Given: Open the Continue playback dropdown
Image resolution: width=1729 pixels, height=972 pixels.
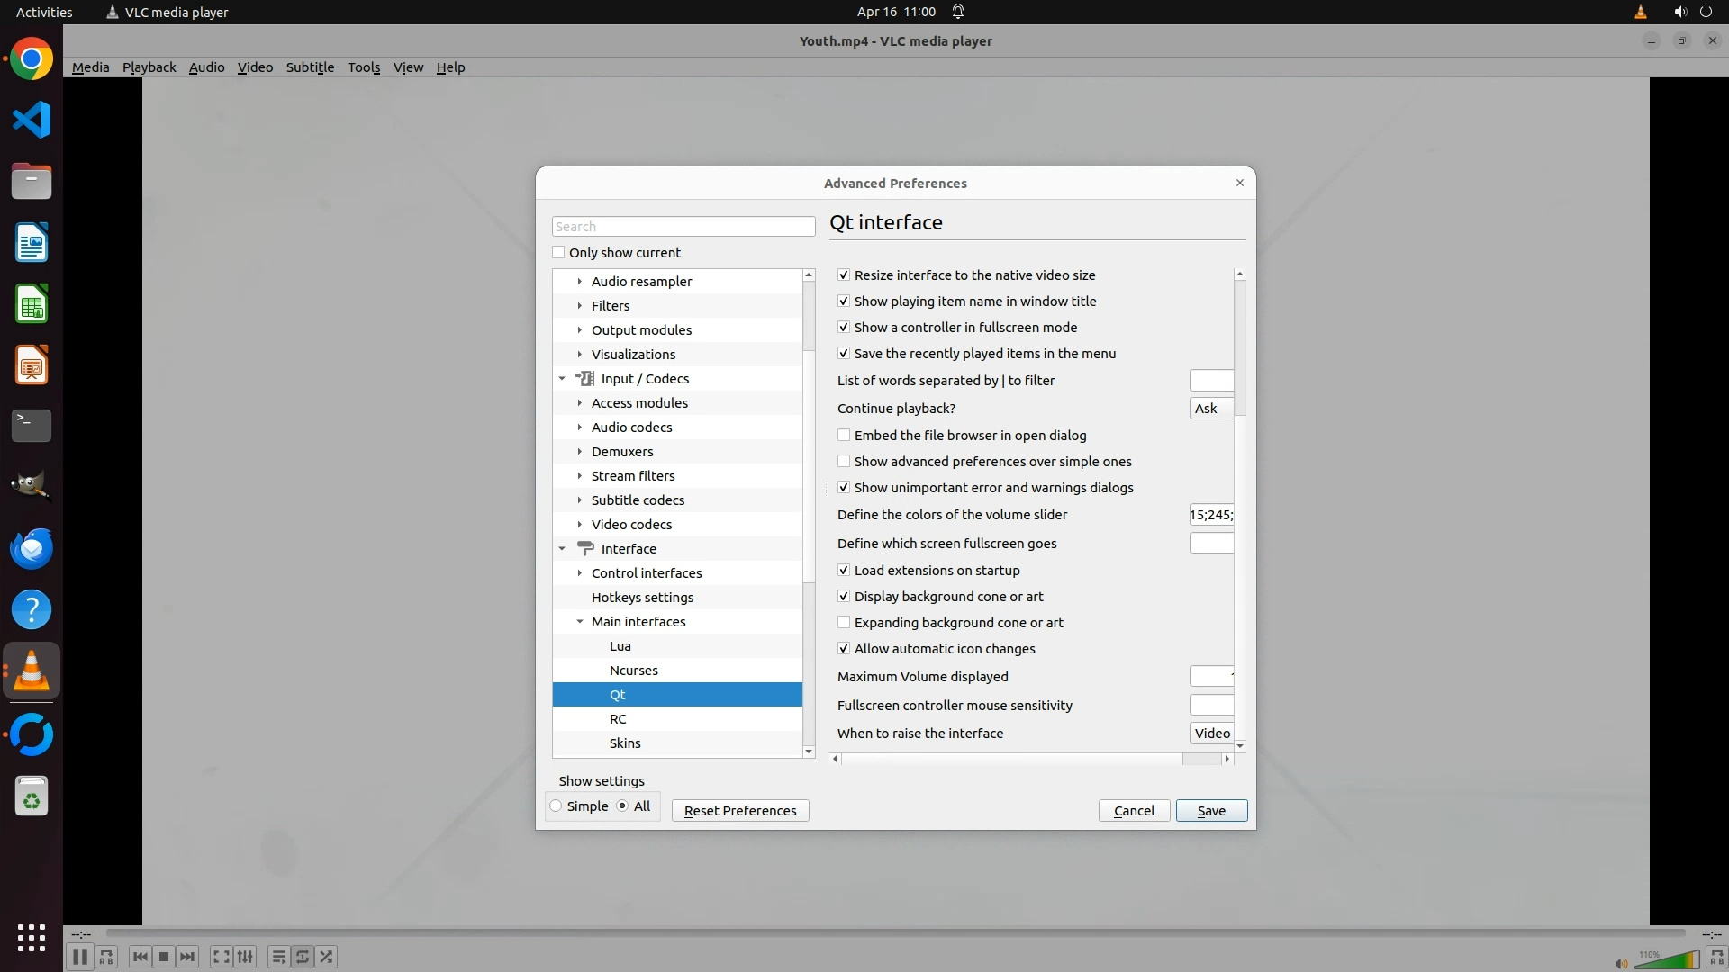Looking at the screenshot, I should pos(1211,409).
